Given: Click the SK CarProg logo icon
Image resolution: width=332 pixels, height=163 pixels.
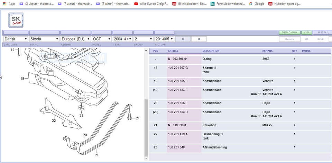Looking at the screenshot, I should click(16, 20).
